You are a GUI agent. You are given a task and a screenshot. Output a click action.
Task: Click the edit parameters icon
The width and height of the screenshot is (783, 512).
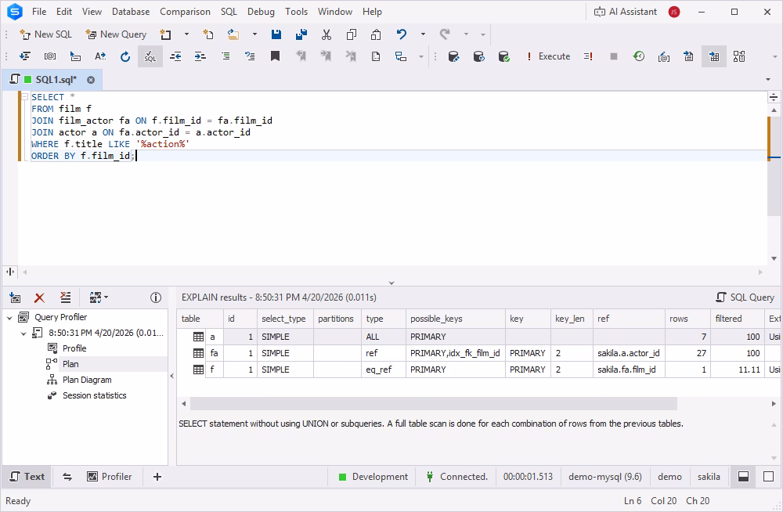tap(664, 56)
